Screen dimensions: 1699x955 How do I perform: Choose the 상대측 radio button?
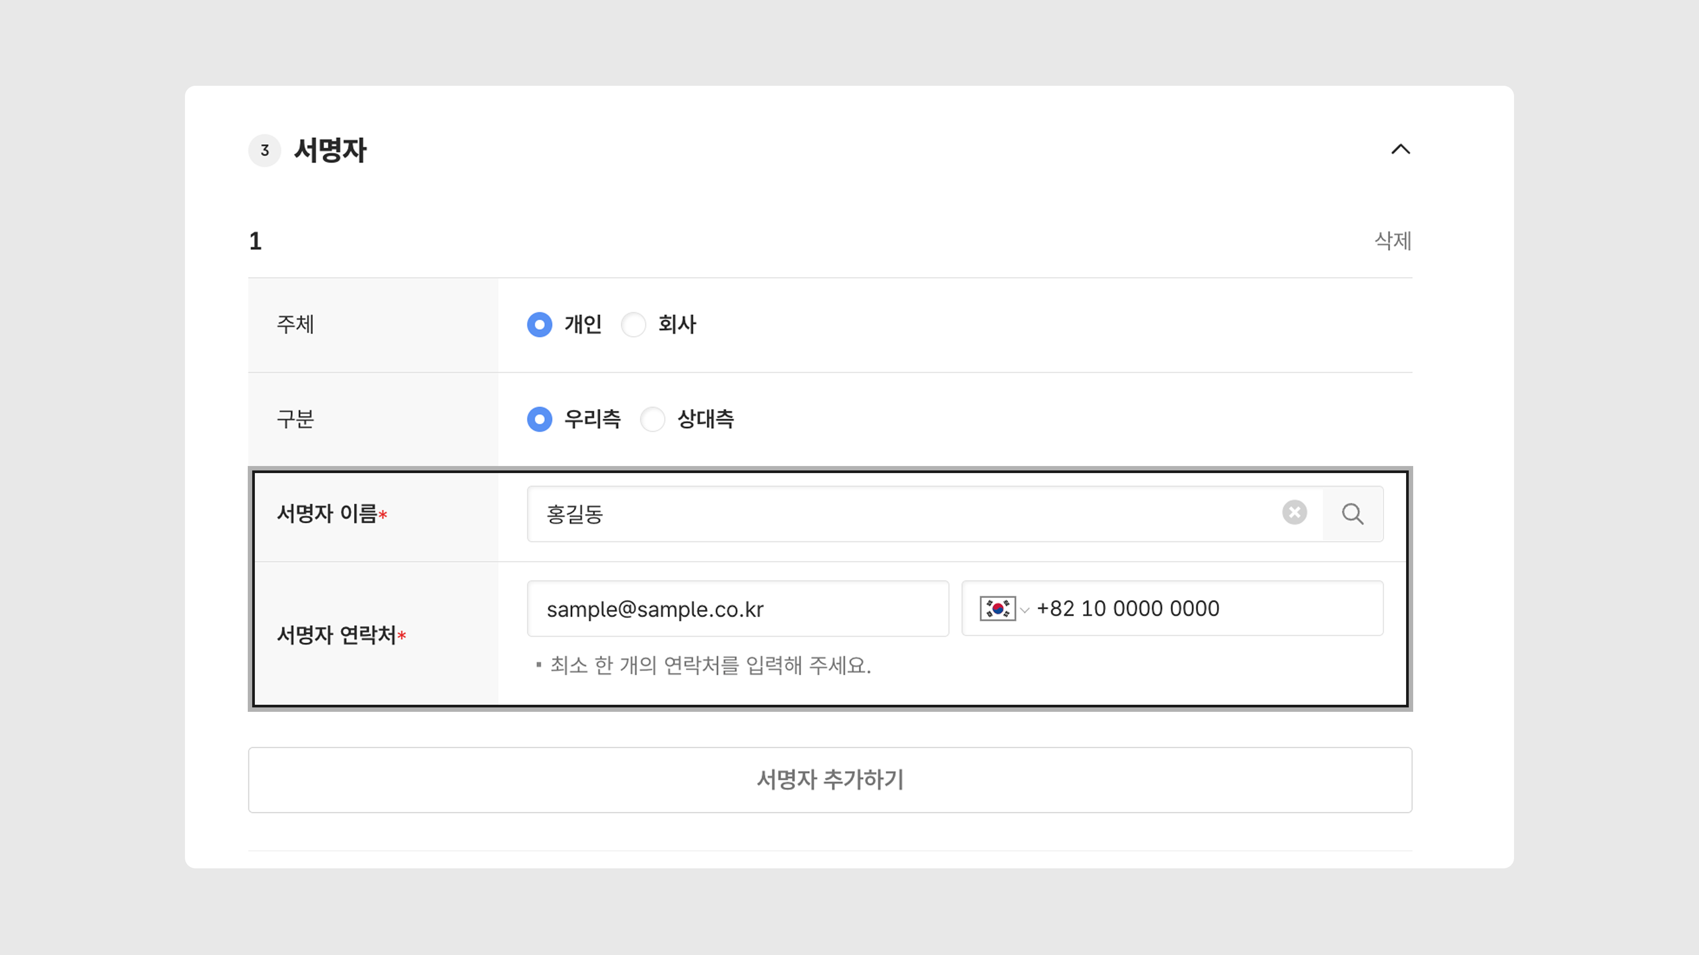pos(653,419)
